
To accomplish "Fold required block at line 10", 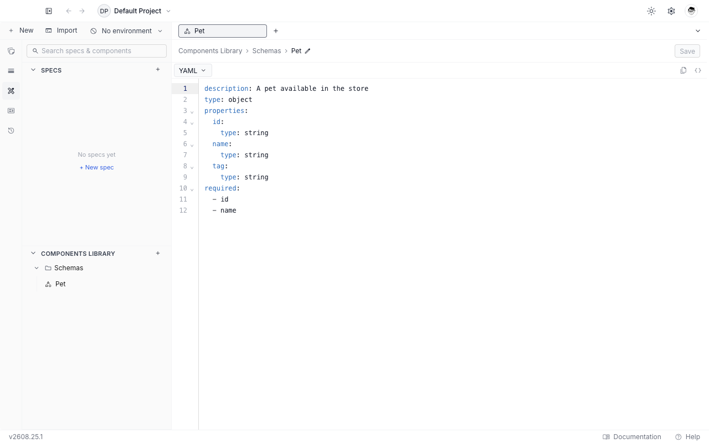I will [192, 189].
